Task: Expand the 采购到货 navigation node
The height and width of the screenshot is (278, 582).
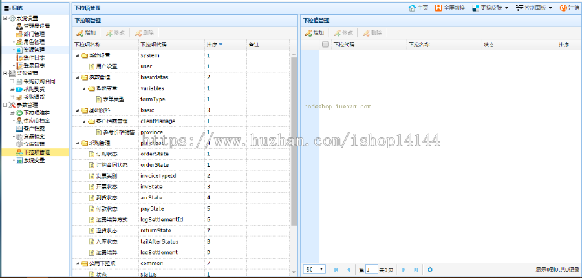Action: click(12, 89)
